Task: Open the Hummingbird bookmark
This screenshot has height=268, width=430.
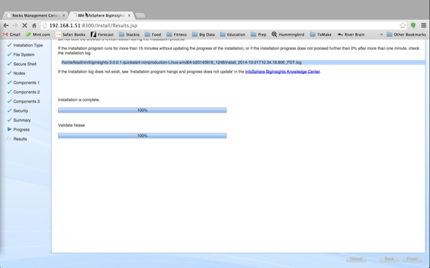Action: point(288,34)
